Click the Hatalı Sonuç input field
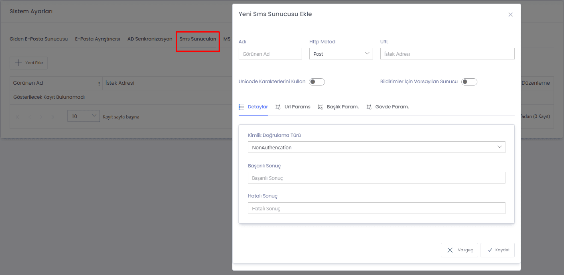The height and width of the screenshot is (275, 564). pyautogui.click(x=377, y=208)
